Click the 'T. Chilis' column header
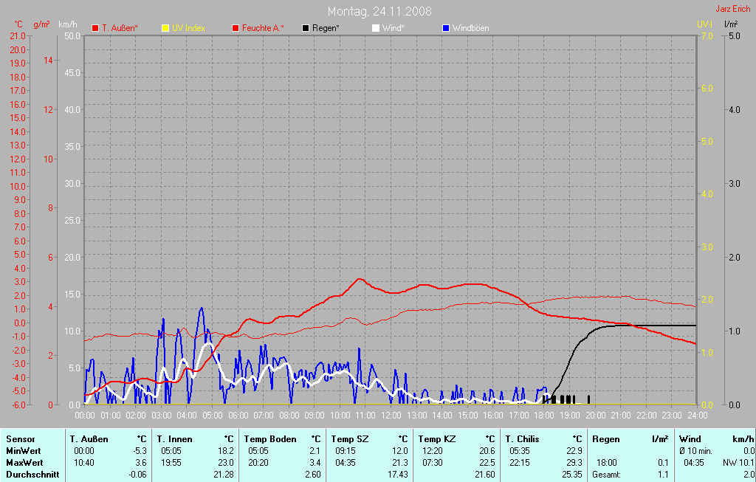Screen dimensions: 756x482 [522, 439]
